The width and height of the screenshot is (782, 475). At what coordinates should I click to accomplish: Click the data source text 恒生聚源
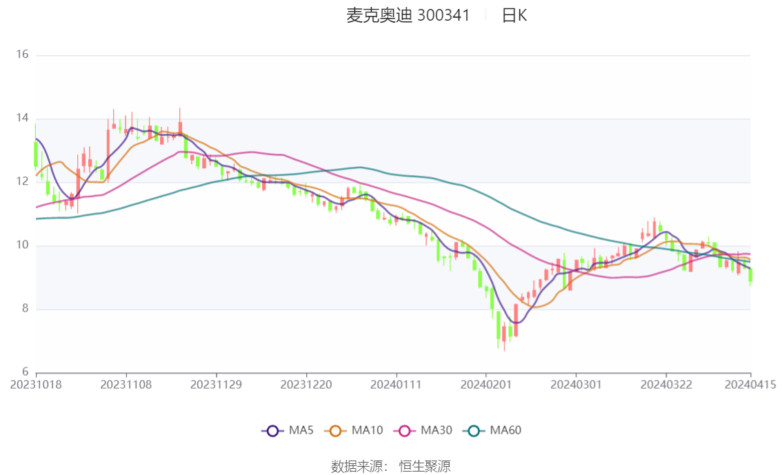[x=425, y=467]
